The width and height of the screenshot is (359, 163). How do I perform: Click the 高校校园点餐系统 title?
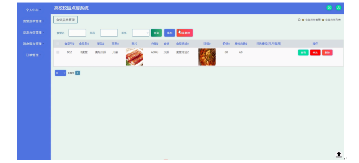pyautogui.click(x=71, y=8)
